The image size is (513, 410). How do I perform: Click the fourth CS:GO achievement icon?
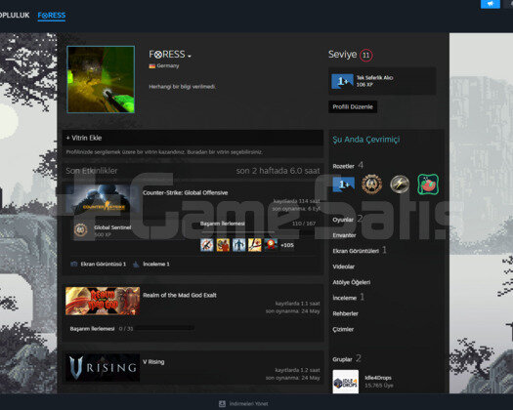pos(255,245)
